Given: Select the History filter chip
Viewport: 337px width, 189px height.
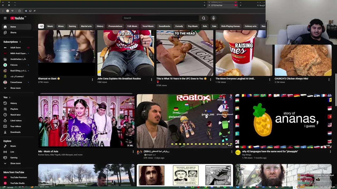Looking at the screenshot, I should tap(100, 26).
